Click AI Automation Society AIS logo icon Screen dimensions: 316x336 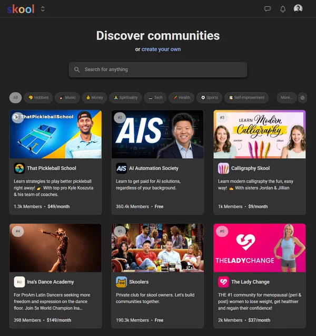[122, 168]
